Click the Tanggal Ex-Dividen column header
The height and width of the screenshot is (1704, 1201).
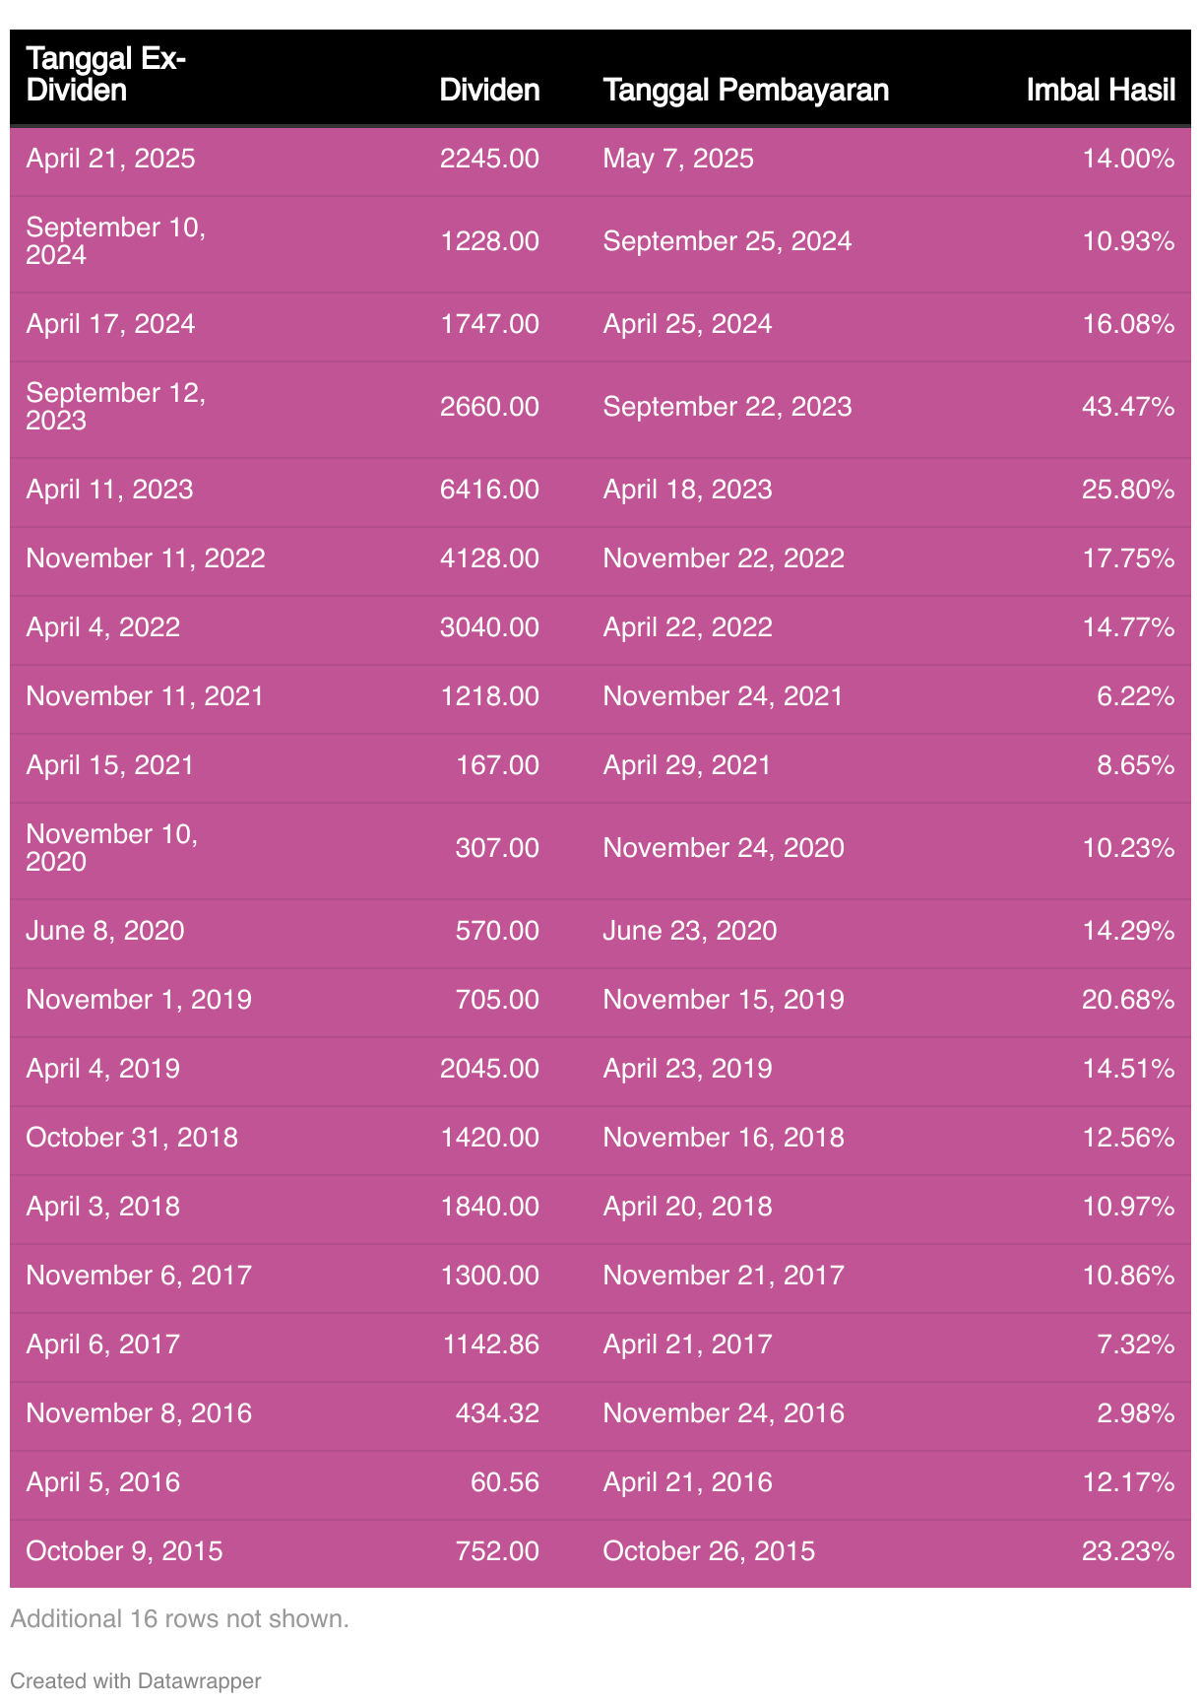point(106,75)
